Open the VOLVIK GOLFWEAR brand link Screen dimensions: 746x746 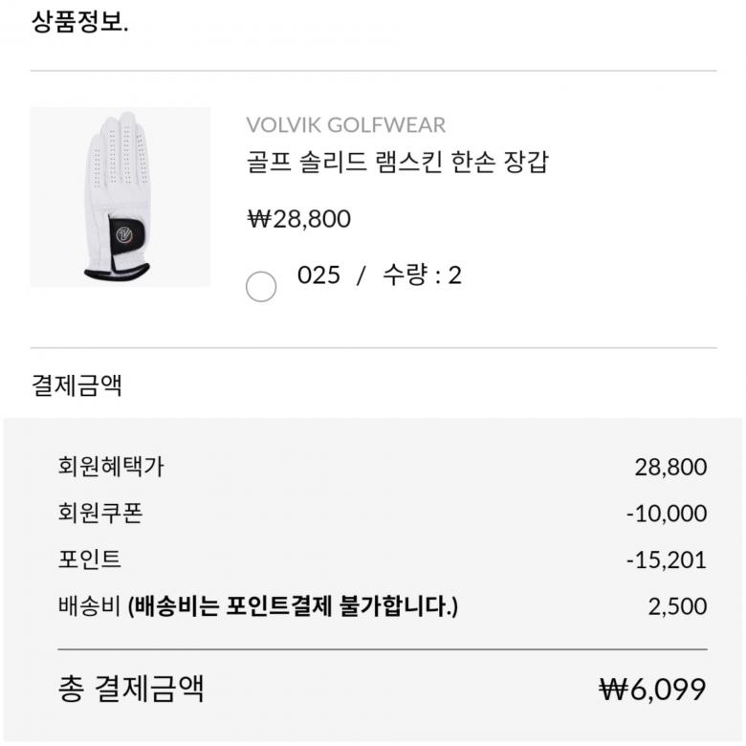click(345, 125)
